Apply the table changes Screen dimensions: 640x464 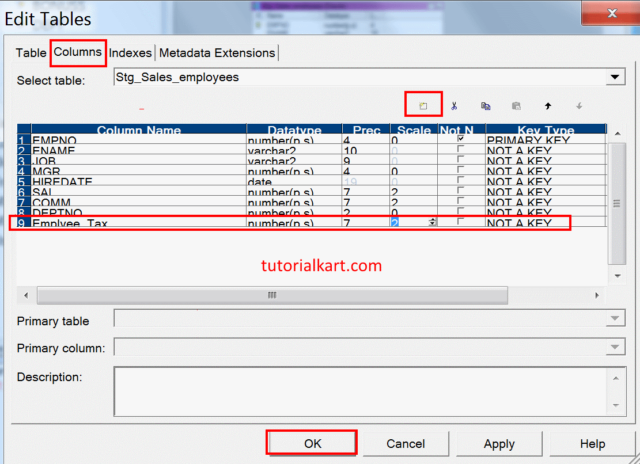(499, 443)
